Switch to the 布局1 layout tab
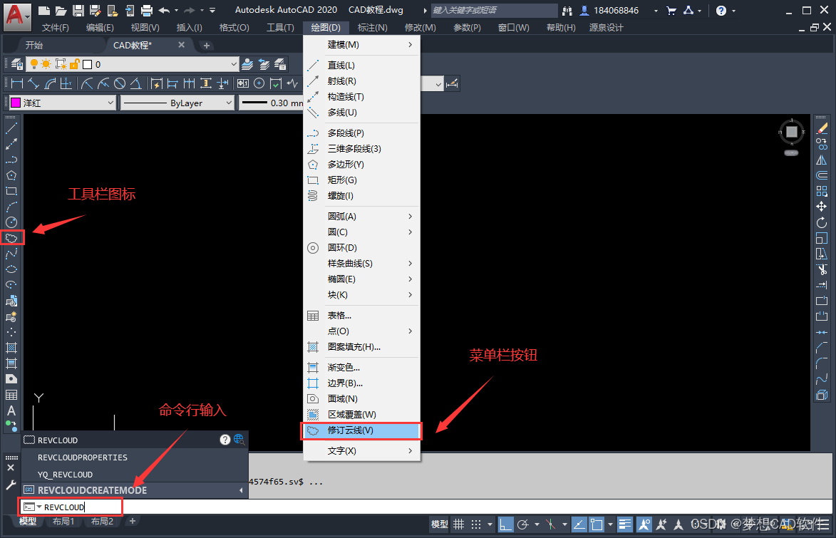Screen dimensions: 836x538 [63, 521]
